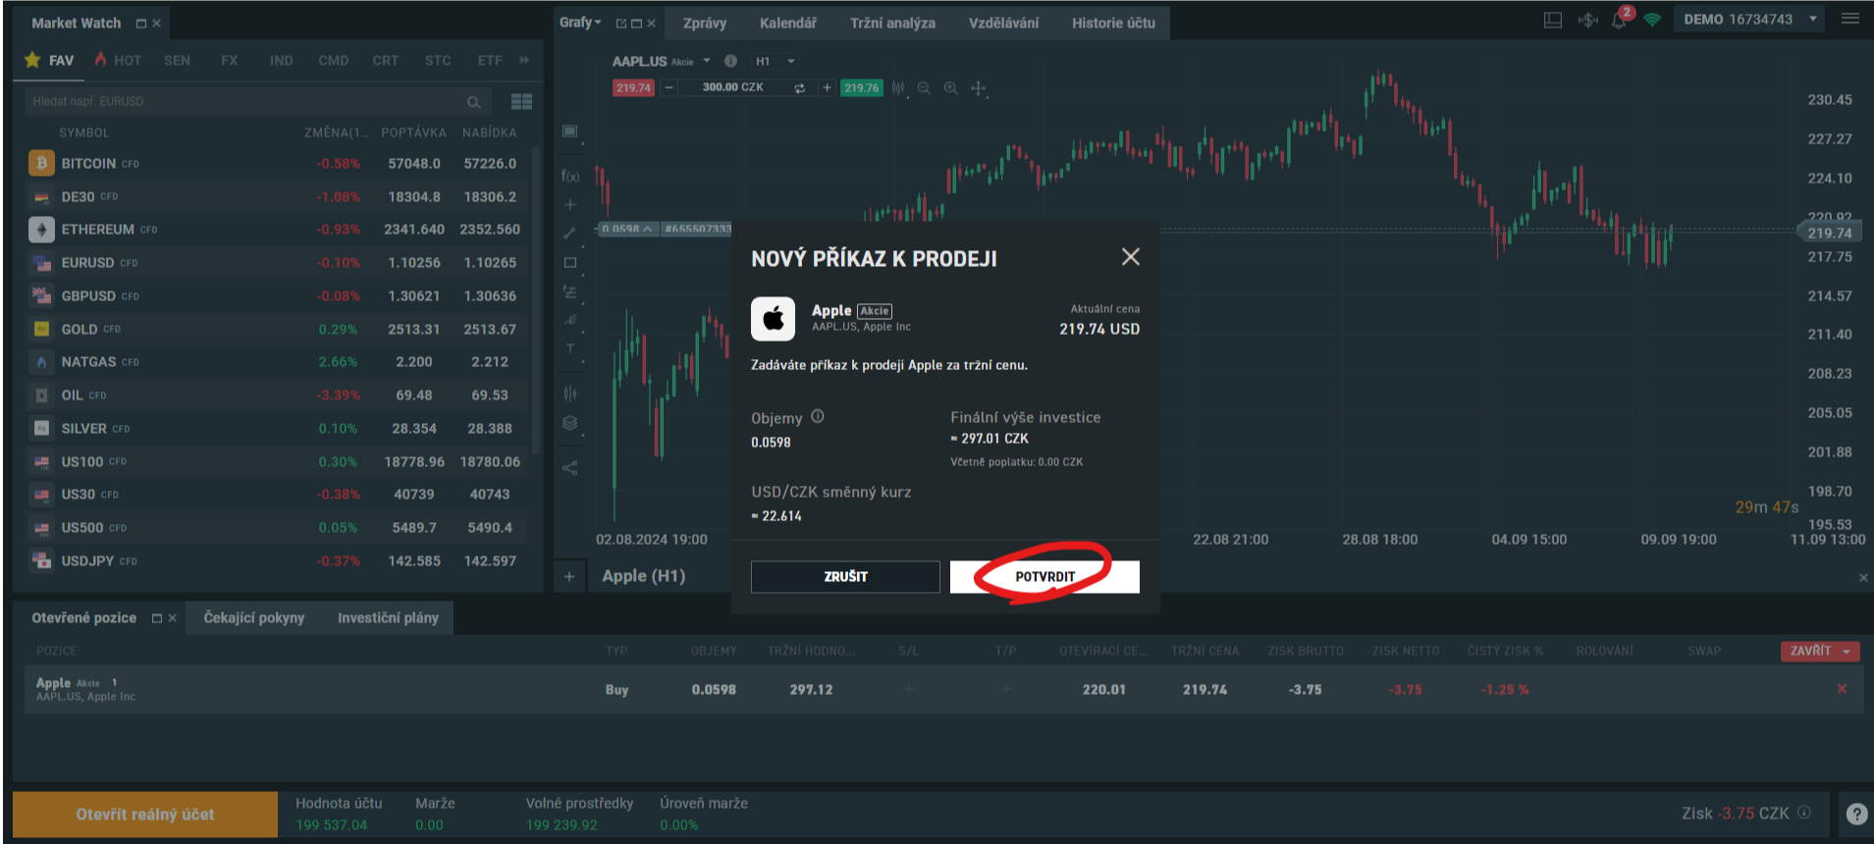Open the Kalendář tab
Image resolution: width=1874 pixels, height=844 pixels.
(787, 23)
